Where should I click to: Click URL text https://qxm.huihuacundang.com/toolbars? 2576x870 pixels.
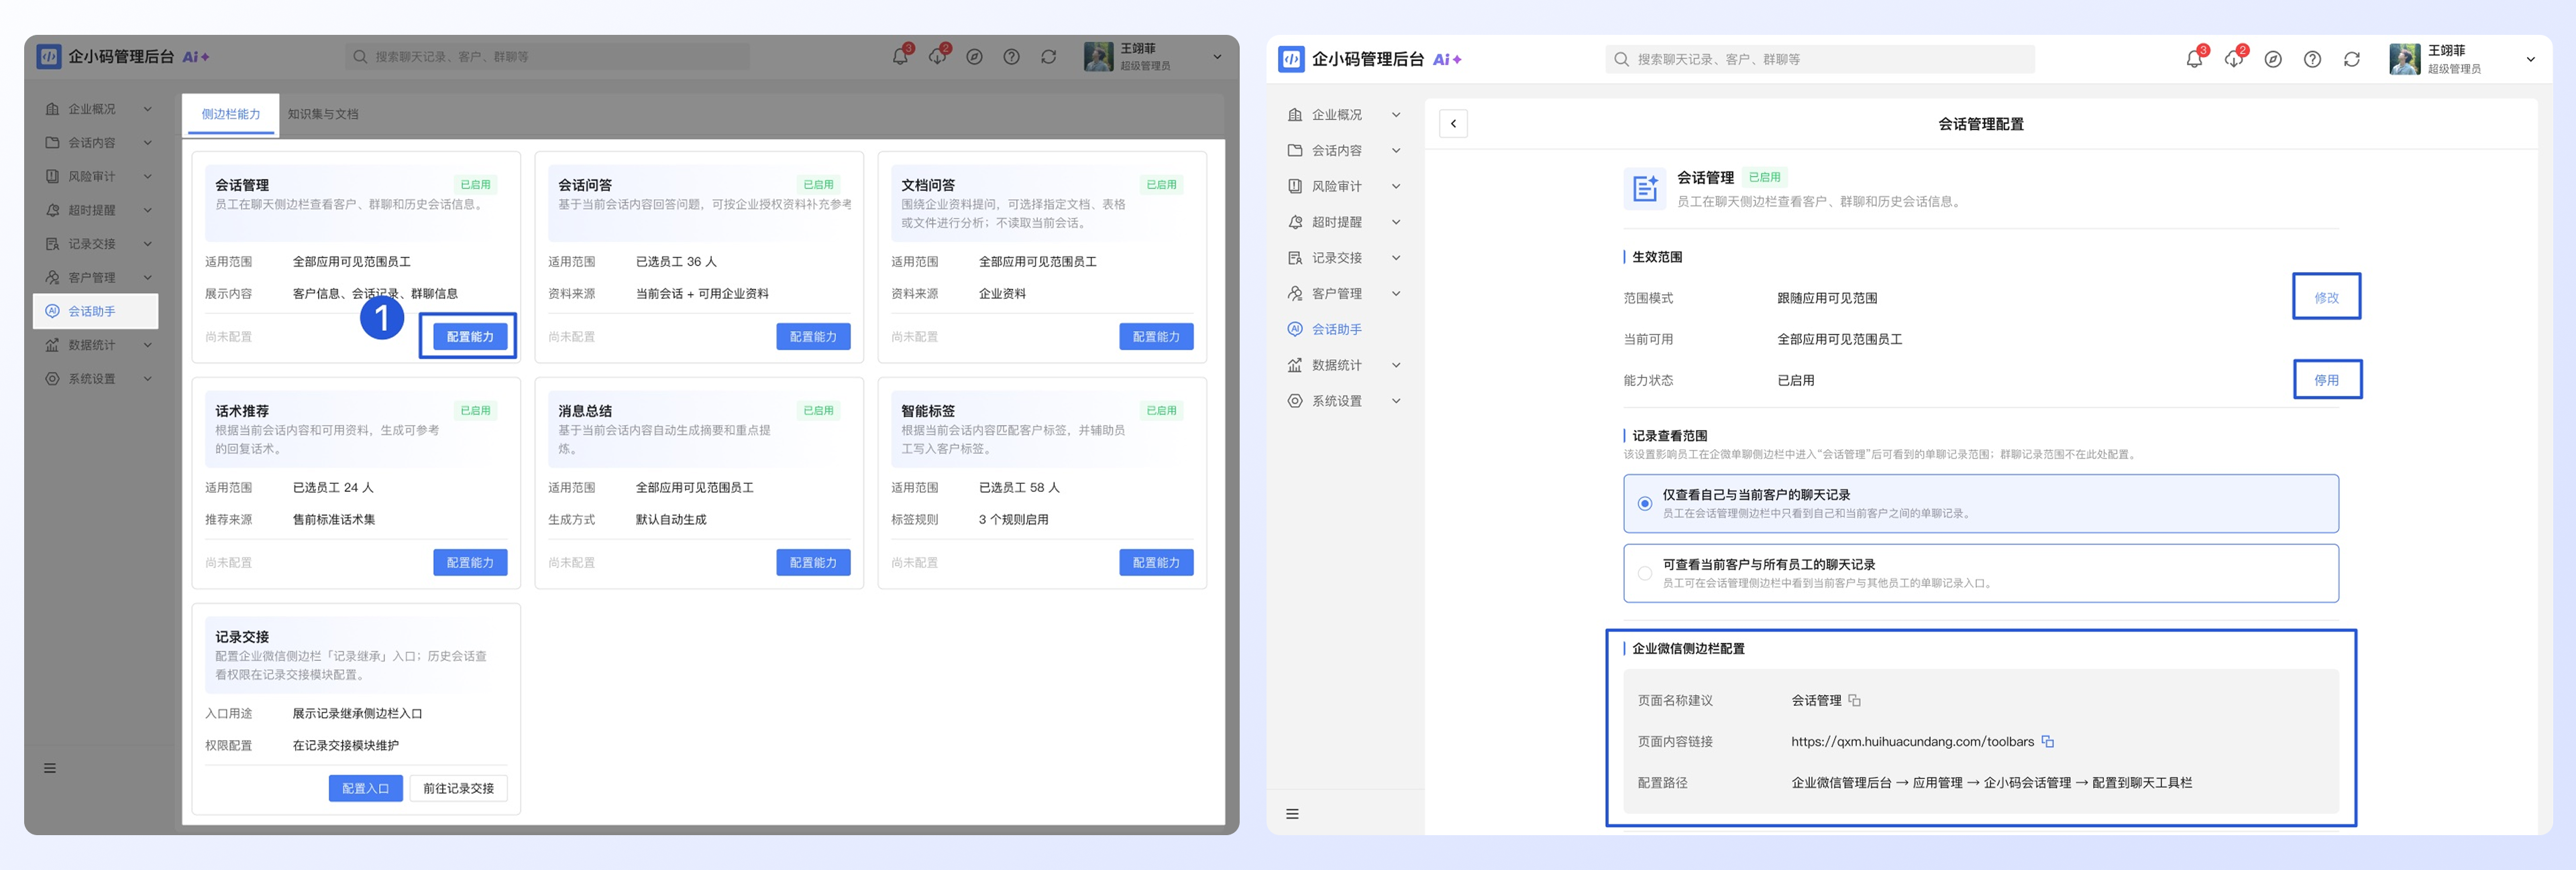tap(1912, 741)
